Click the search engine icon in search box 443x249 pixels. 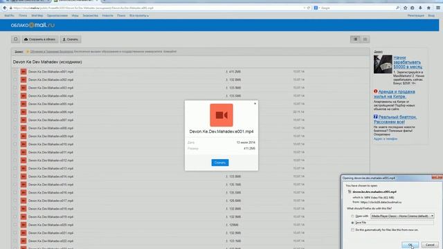(x=316, y=8)
